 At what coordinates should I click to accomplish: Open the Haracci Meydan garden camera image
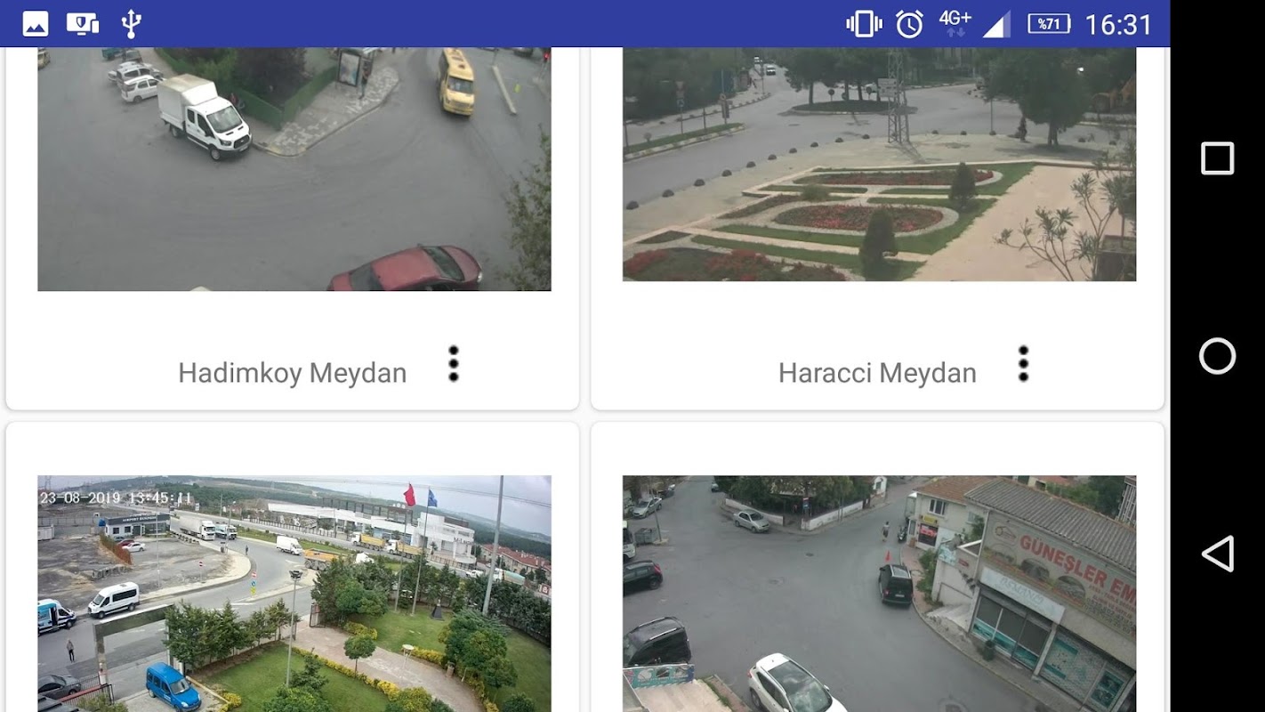pos(879,164)
